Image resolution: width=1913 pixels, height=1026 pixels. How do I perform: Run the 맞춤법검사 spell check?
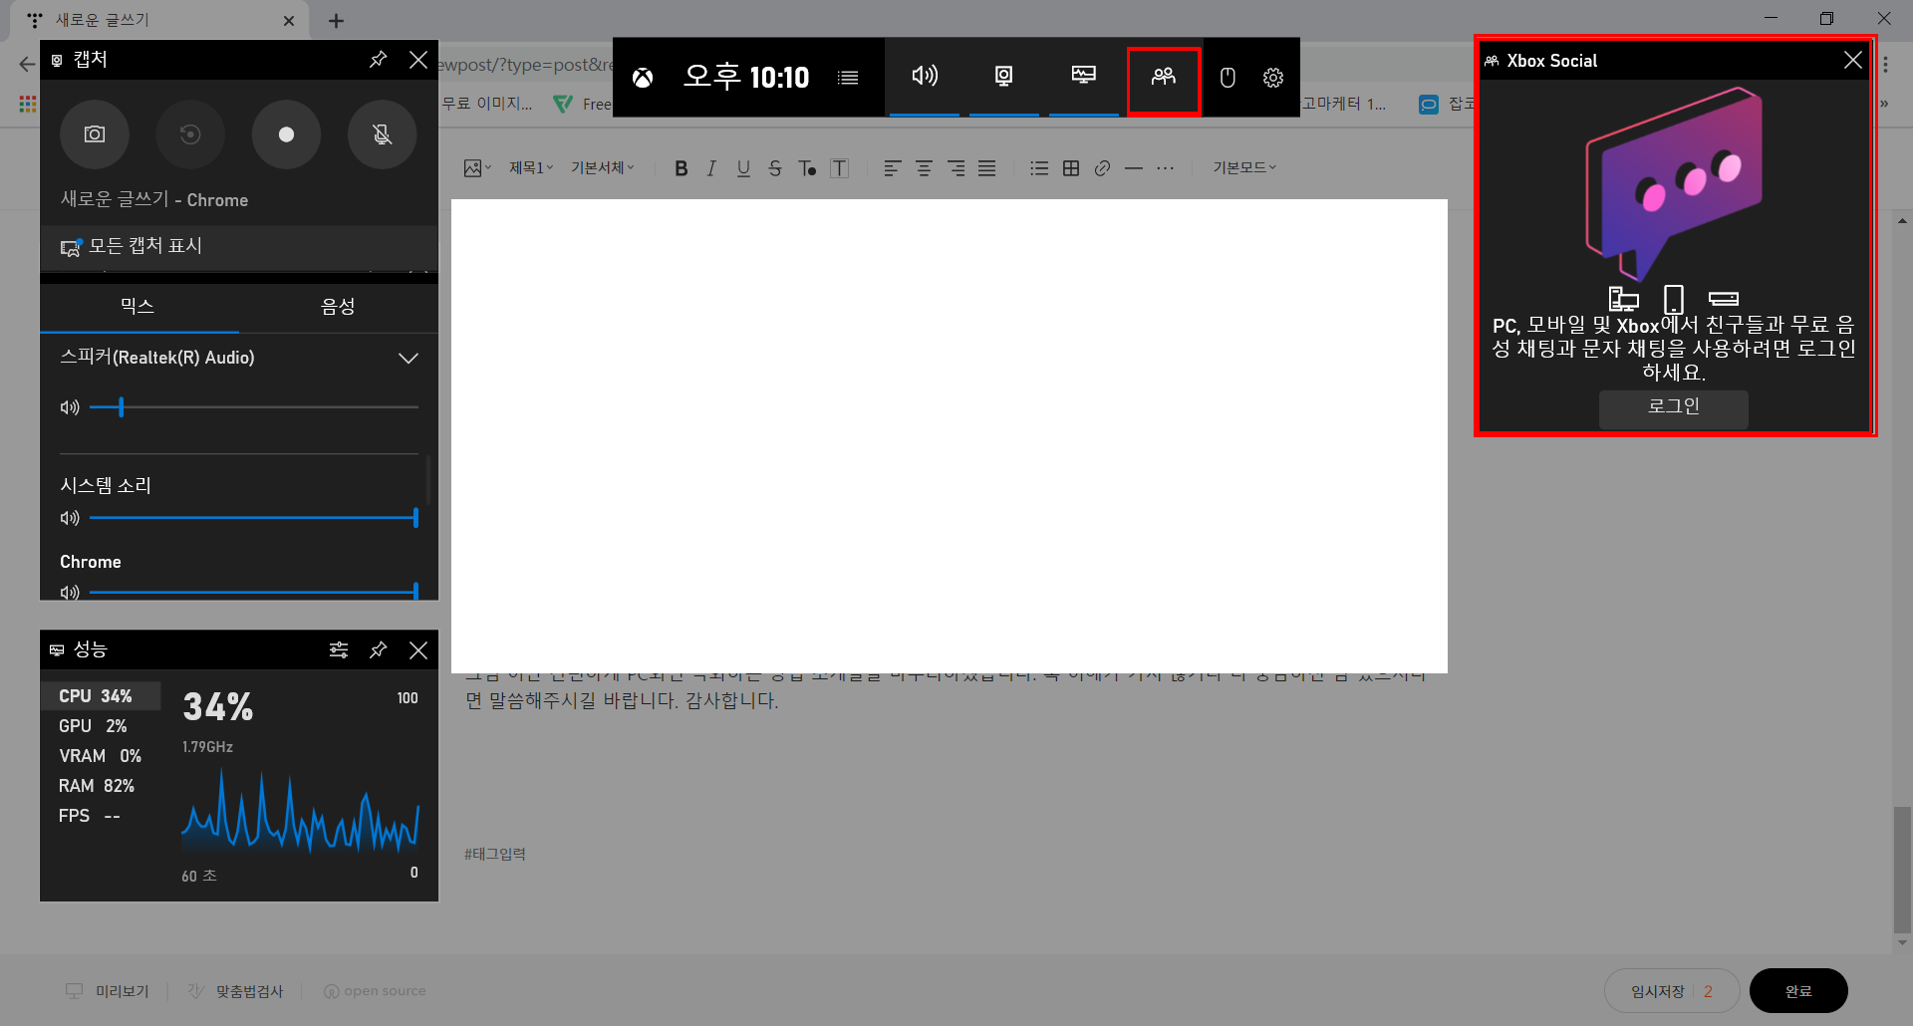coord(236,991)
